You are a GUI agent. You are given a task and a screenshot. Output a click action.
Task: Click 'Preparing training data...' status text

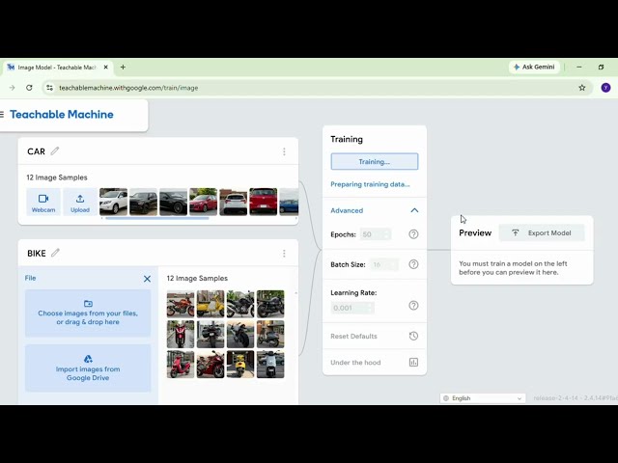pyautogui.click(x=370, y=184)
